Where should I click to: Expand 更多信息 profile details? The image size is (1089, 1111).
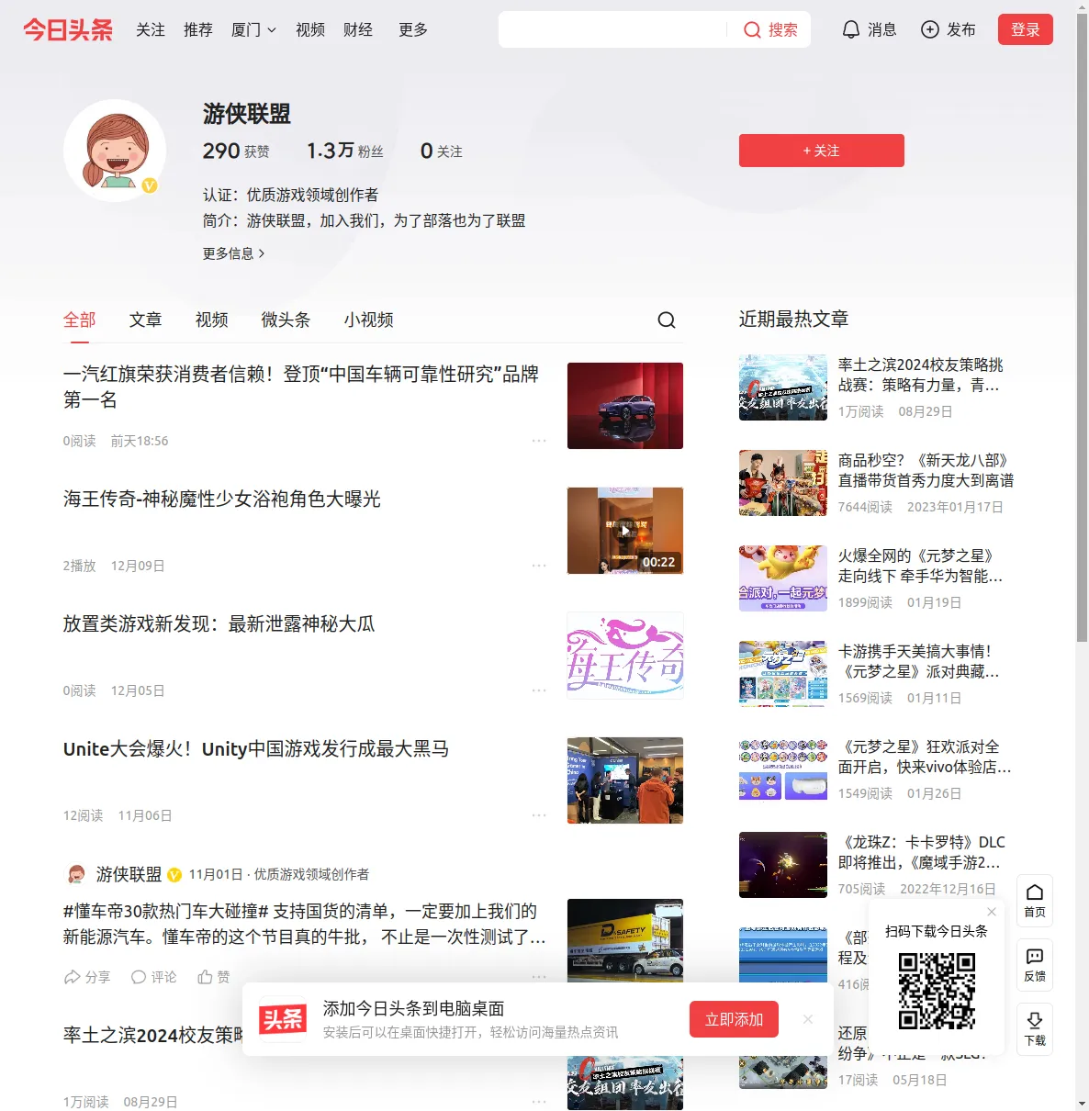234,253
